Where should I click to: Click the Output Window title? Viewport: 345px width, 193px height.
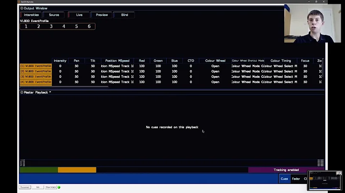35,8
